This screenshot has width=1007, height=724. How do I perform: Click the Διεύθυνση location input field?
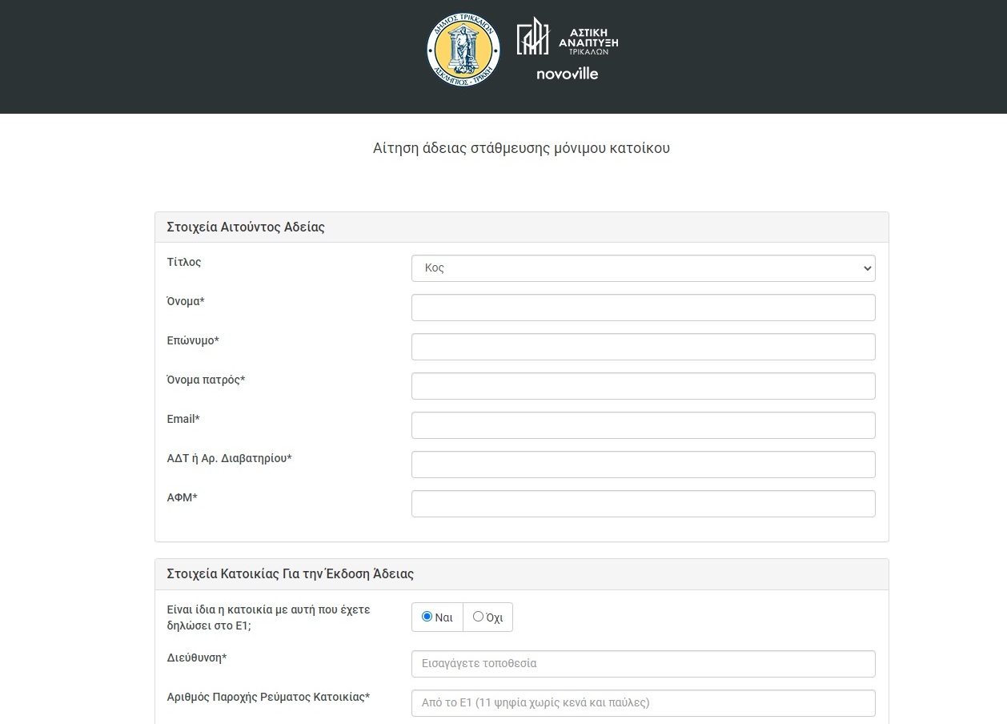[643, 664]
